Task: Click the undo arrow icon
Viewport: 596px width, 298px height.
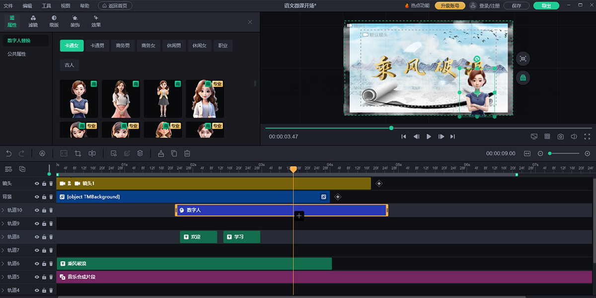Action: pyautogui.click(x=9, y=153)
